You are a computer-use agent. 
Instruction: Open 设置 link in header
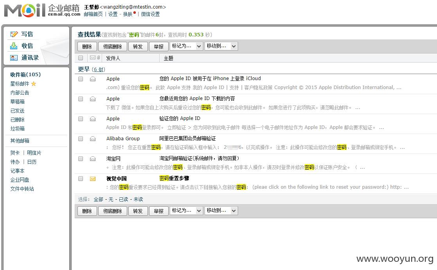point(113,14)
